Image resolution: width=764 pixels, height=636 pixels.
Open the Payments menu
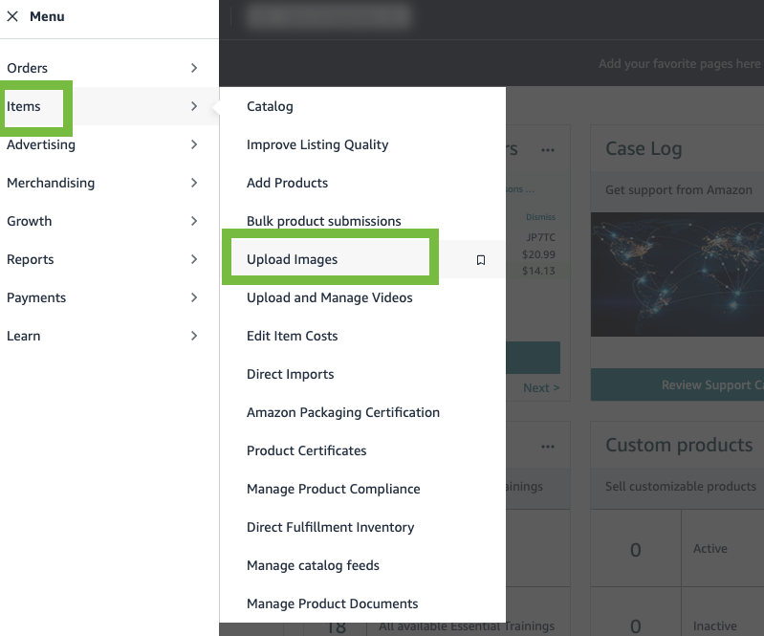(x=109, y=297)
